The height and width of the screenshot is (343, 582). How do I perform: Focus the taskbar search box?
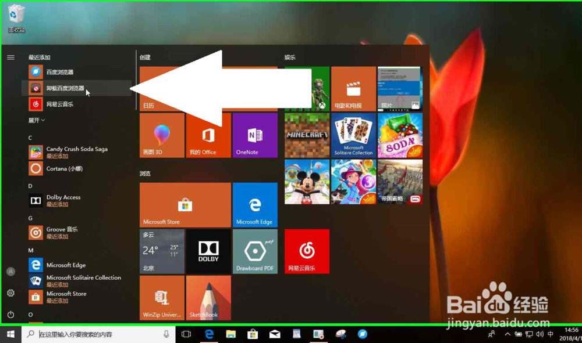98,334
